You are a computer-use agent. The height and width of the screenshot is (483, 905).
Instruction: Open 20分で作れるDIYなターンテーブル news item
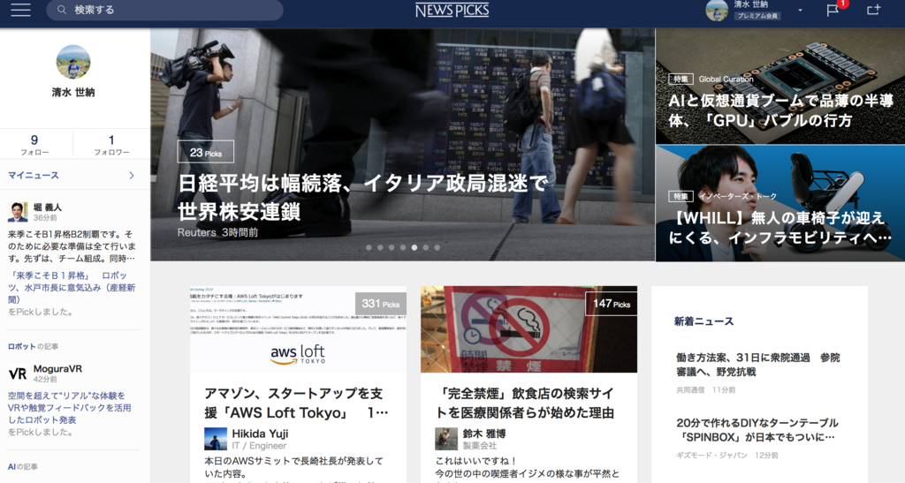757,430
